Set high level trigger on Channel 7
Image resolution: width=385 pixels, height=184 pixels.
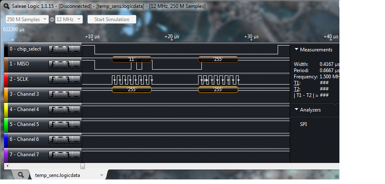pyautogui.click(x=61, y=155)
